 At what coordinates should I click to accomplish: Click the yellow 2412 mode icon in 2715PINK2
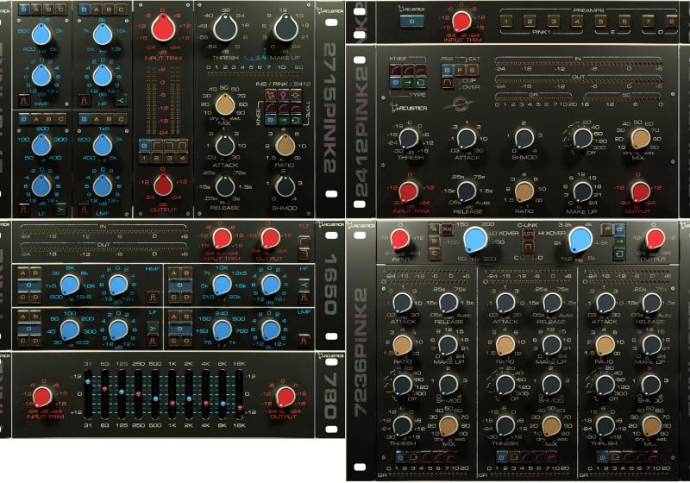pyautogui.click(x=296, y=95)
